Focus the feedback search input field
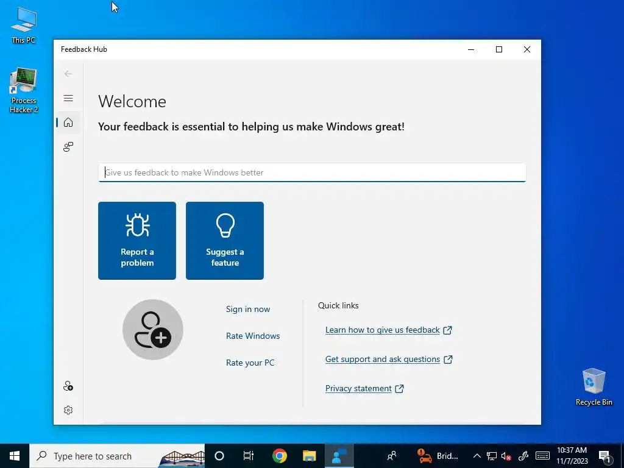Screen dimensions: 624x468 (x=312, y=172)
